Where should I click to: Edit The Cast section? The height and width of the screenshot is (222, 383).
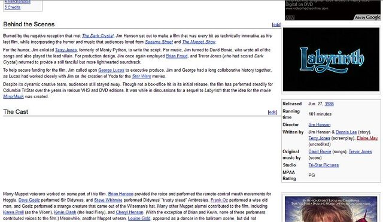[272, 112]
